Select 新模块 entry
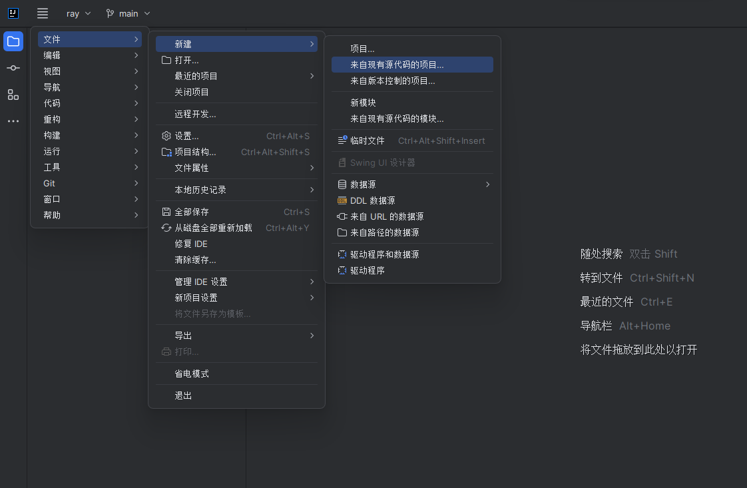747x488 pixels. (413, 103)
